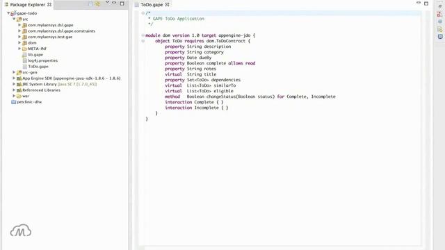Select the META-INF folder label
This screenshot has width=445, height=250.
[x=37, y=49]
